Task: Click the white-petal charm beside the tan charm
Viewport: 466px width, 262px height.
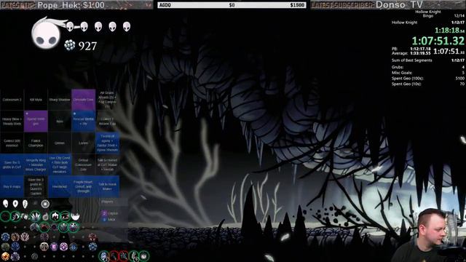Action: pyautogui.click(x=25, y=237)
